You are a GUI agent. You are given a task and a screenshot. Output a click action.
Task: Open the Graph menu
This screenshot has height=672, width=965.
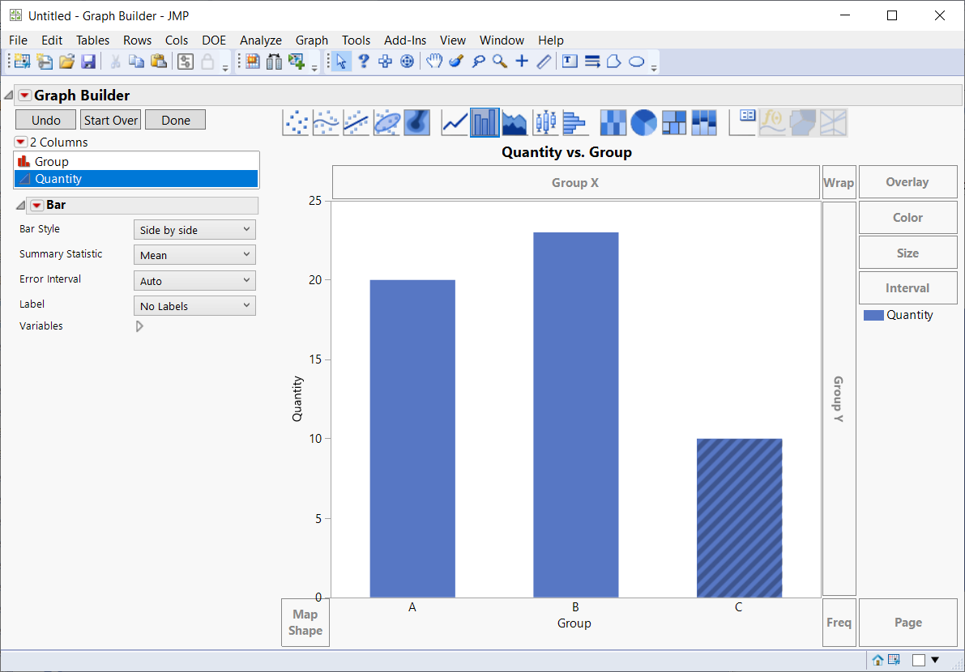pos(311,40)
